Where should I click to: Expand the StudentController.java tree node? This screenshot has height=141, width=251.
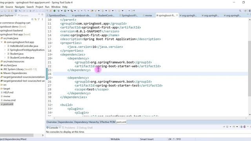point(5,58)
